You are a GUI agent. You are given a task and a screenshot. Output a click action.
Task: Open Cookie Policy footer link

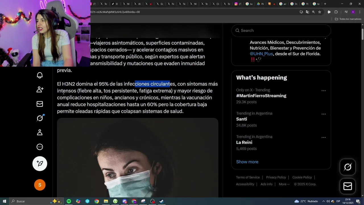pos(302,177)
